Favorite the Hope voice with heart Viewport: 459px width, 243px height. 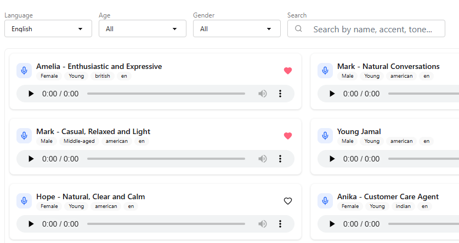coord(288,201)
